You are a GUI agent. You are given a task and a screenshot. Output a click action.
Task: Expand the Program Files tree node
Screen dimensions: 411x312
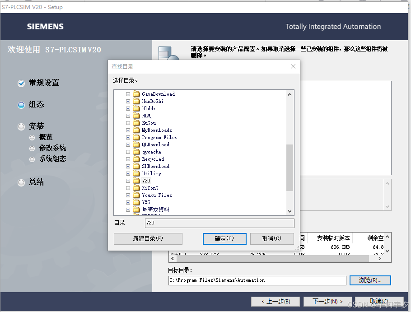pyautogui.click(x=128, y=138)
